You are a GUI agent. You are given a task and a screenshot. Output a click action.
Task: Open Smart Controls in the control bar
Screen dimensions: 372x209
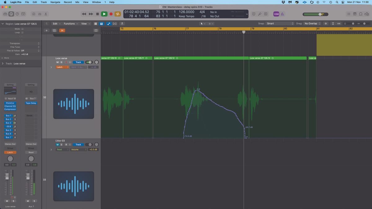coord(34,14)
